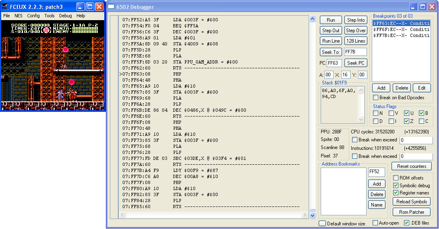Toggle the B status flag
This screenshot has height=229, width=439.
tap(421, 113)
